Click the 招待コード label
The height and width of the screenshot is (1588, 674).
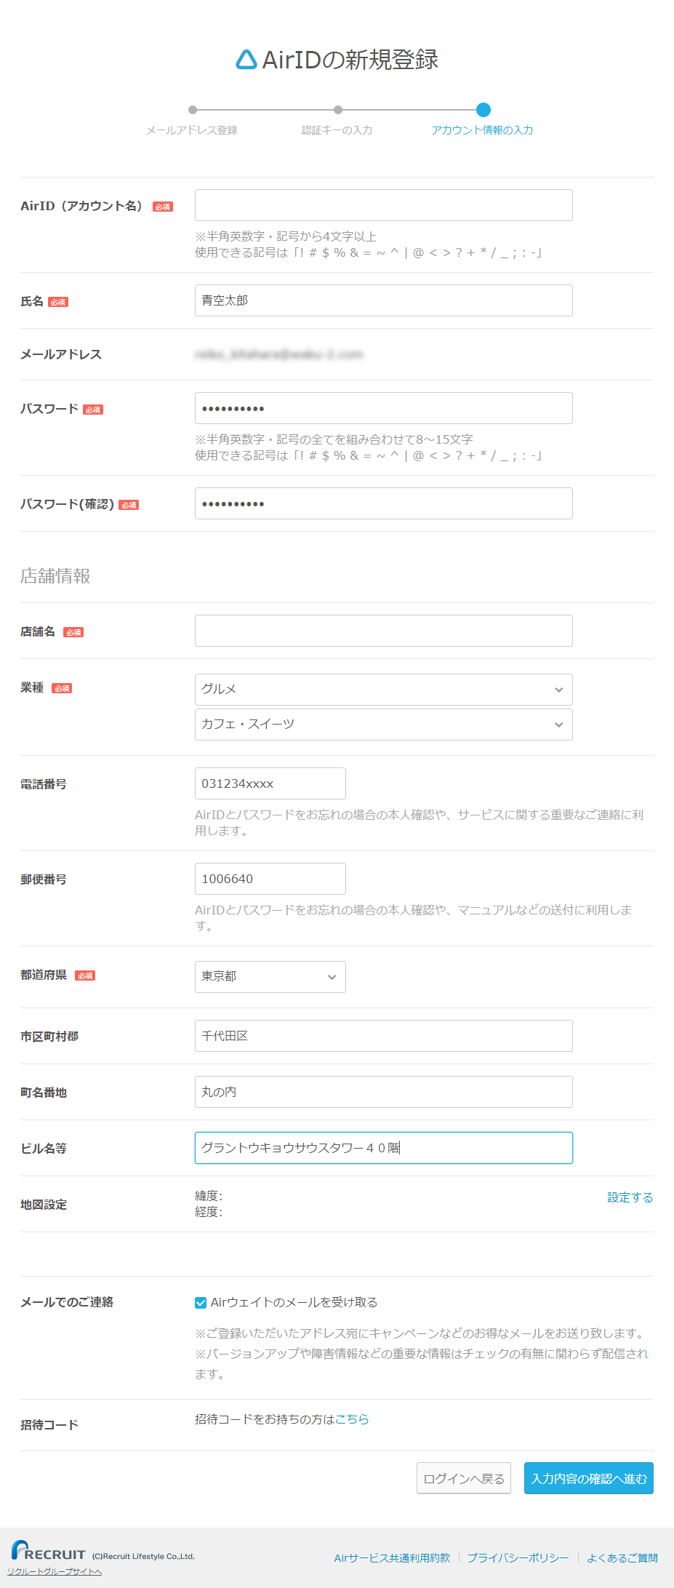pyautogui.click(x=49, y=1425)
